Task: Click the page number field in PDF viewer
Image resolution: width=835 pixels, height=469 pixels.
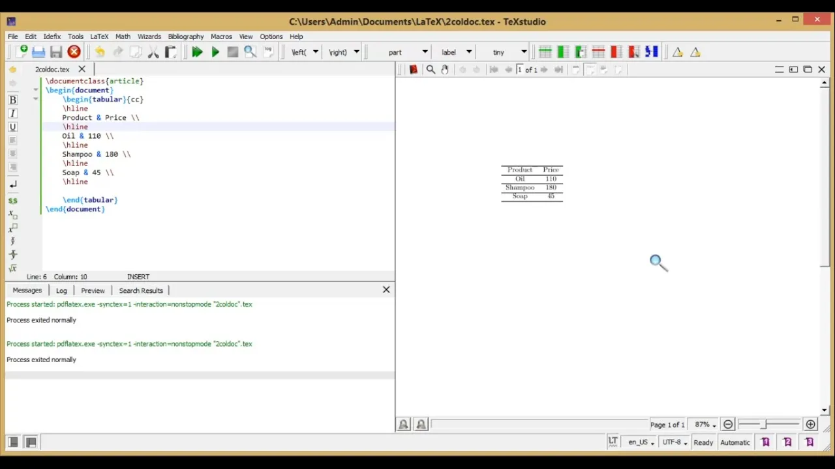Action: point(520,70)
